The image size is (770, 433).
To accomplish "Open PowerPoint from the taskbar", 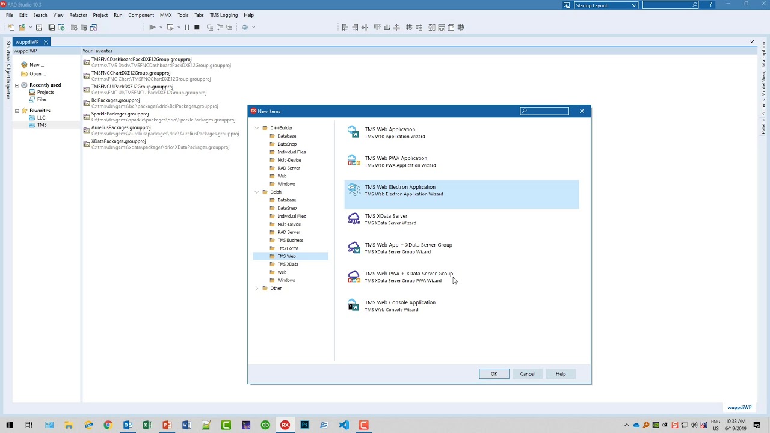I will (x=167, y=425).
